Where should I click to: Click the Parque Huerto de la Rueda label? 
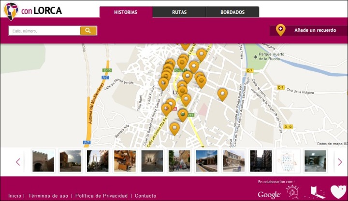tap(271, 56)
